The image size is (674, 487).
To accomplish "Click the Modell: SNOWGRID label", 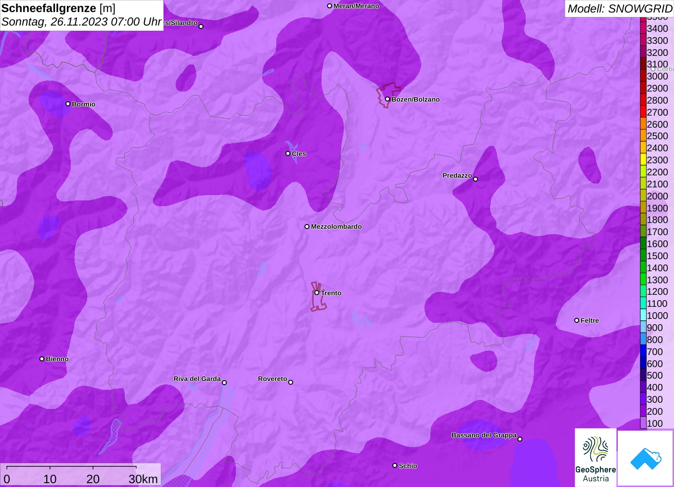I will [620, 9].
